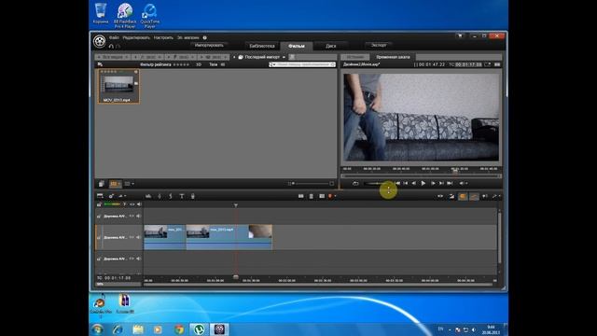Toggle the 3D filter in library
597x336 pixels.
coord(199,64)
